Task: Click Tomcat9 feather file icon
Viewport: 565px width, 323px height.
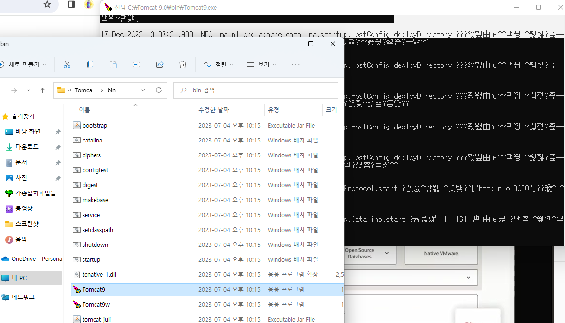Action: pyautogui.click(x=77, y=290)
